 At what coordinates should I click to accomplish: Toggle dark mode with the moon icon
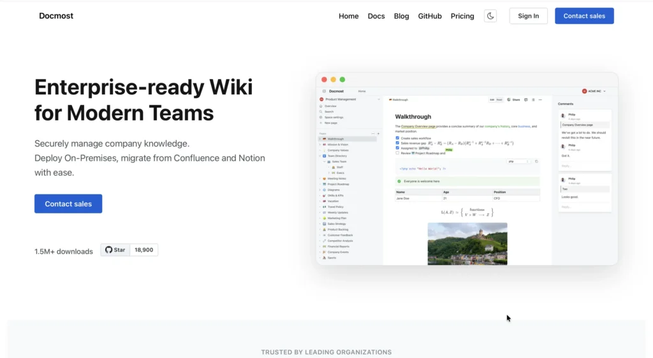click(490, 16)
